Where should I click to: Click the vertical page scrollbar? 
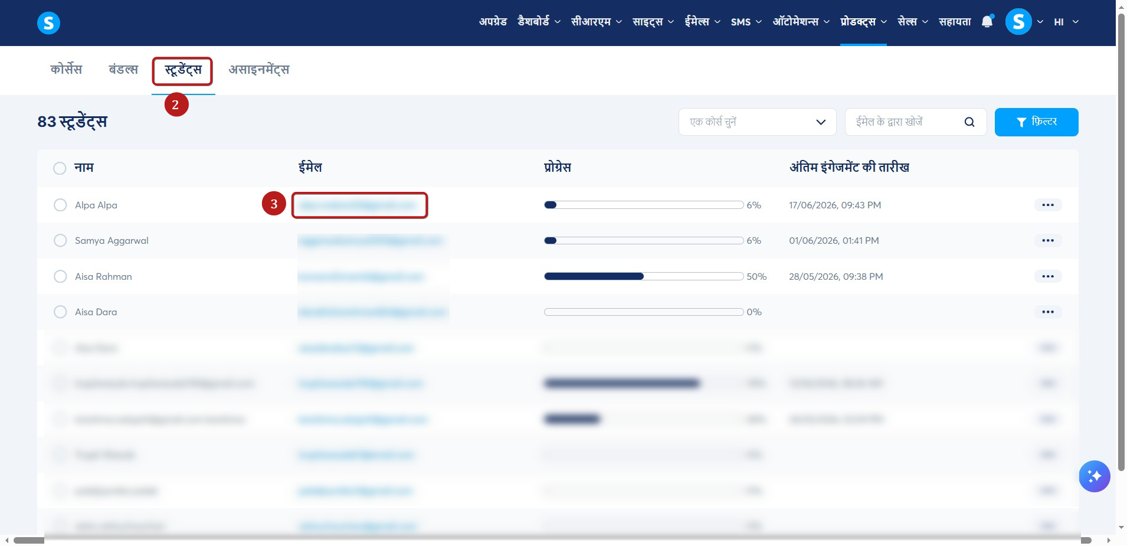pyautogui.click(x=1121, y=242)
